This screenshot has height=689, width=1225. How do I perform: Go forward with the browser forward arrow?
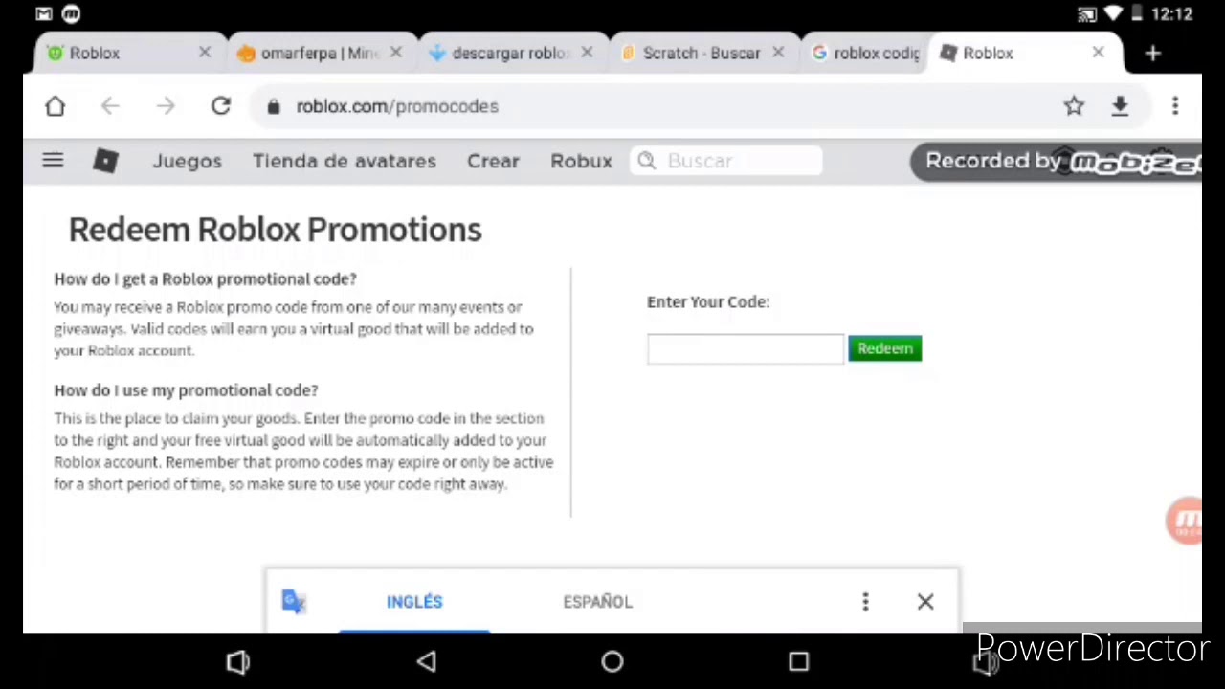tap(166, 106)
